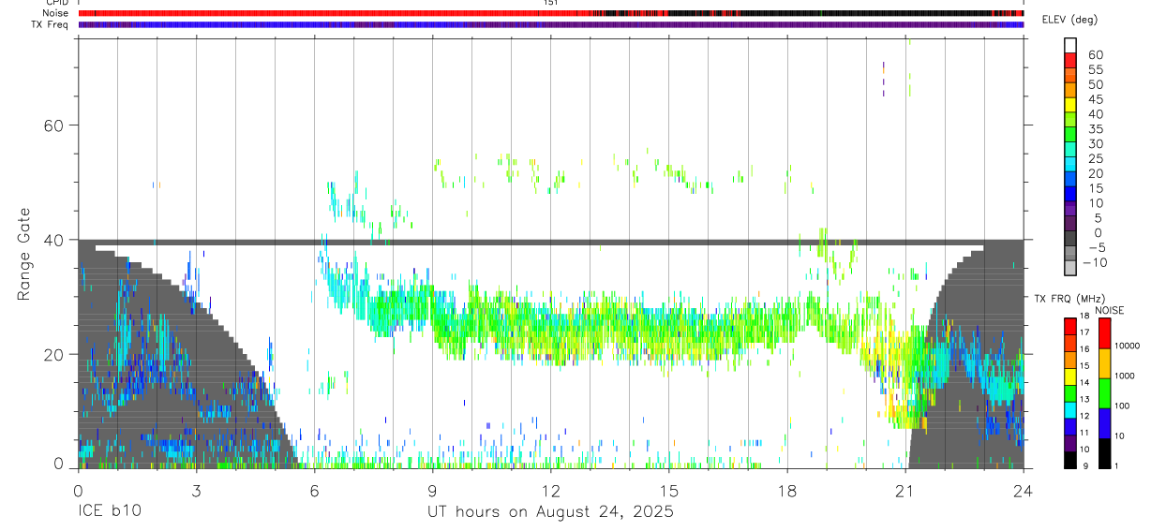Click the 'UT hours on August 24, 2025' caption
The image size is (1151, 531).
click(550, 512)
